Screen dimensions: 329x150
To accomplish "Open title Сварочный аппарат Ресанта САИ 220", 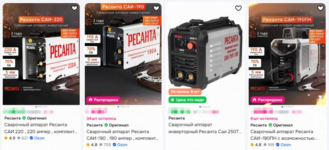I will pyautogui.click(x=41, y=128).
